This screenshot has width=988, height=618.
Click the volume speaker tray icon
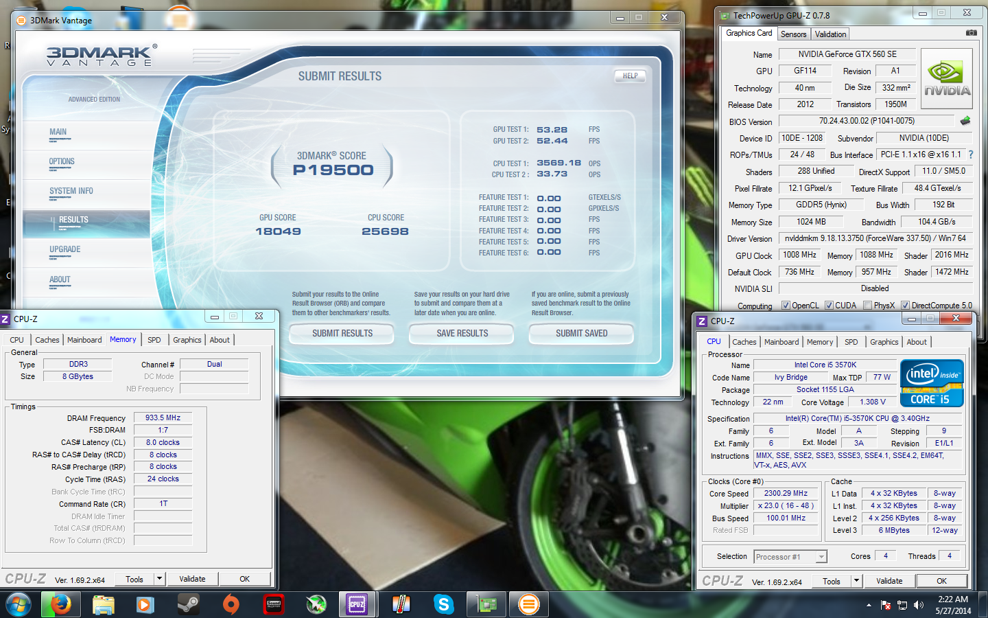point(919,605)
